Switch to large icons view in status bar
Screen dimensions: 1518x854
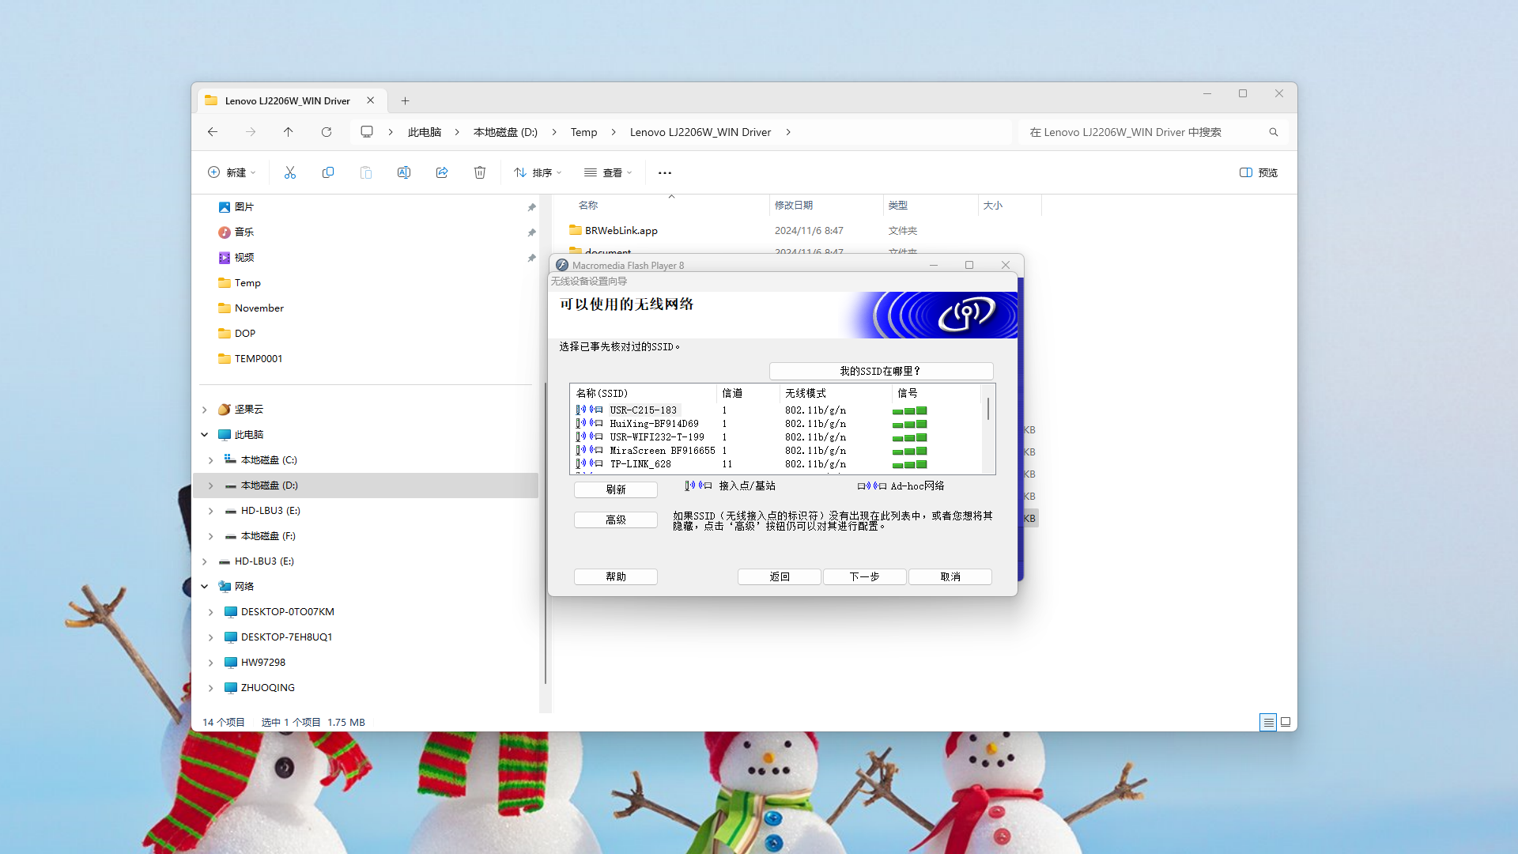[x=1286, y=722]
